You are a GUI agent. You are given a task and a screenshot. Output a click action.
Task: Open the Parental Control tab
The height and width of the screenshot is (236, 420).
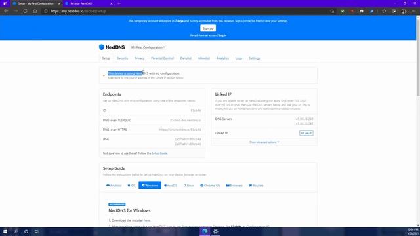point(162,58)
